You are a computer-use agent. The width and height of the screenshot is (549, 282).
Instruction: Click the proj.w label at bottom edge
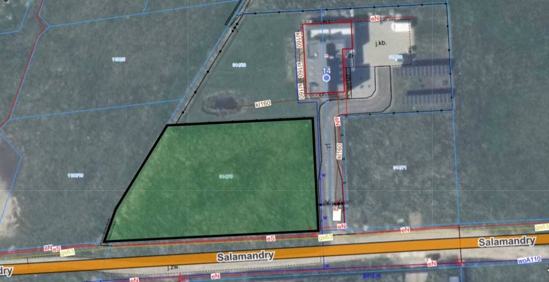click(x=372, y=275)
